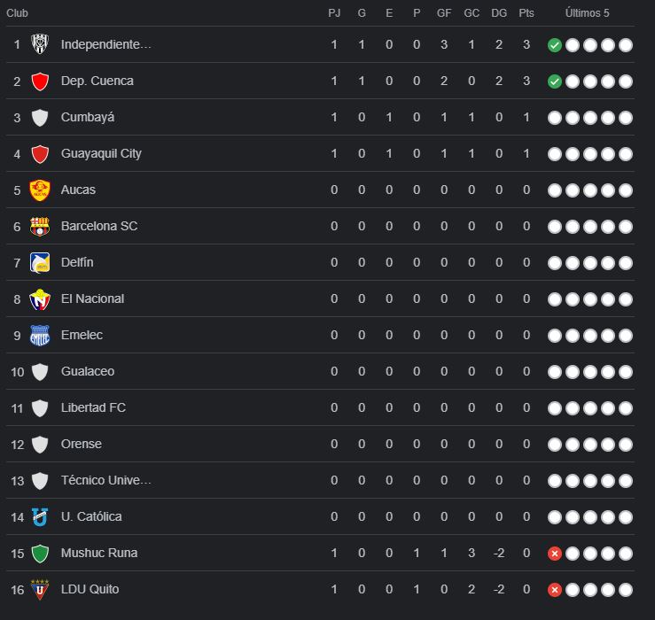Click the LDU Quito club crest
Image resolution: width=655 pixels, height=620 pixels.
39,589
